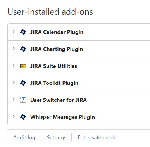Click the JIRA Toolkit Plugin puzzle icon

pyautogui.click(x=23, y=83)
